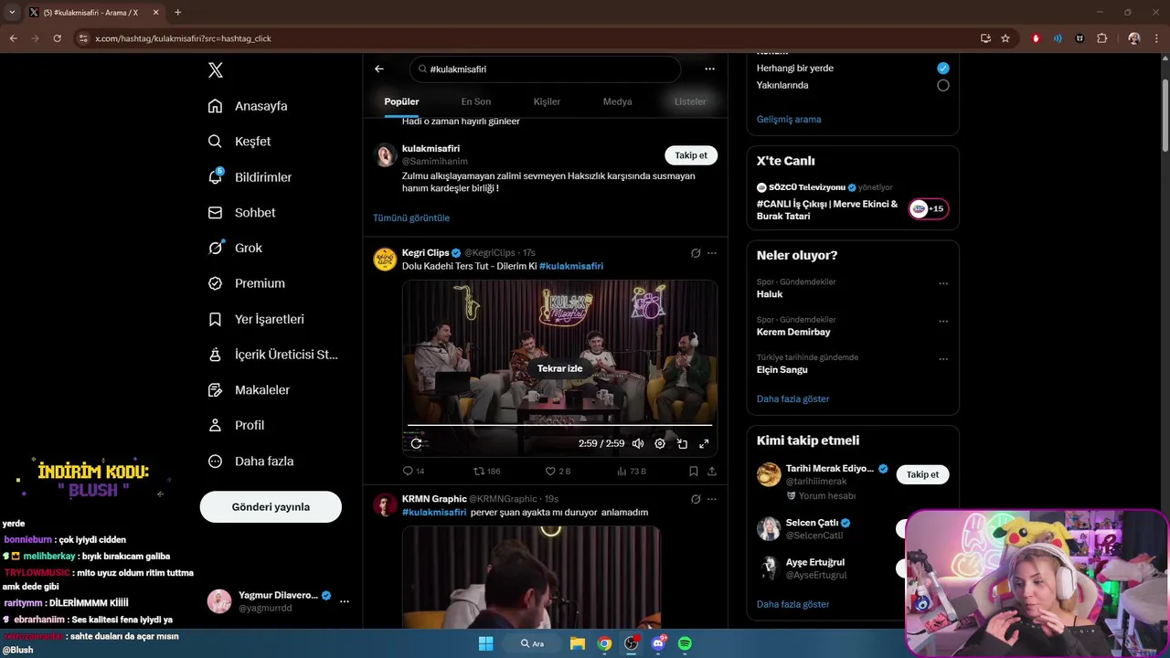1170x658 pixels.
Task: Repost Kegri Clips post
Action: 486,472
